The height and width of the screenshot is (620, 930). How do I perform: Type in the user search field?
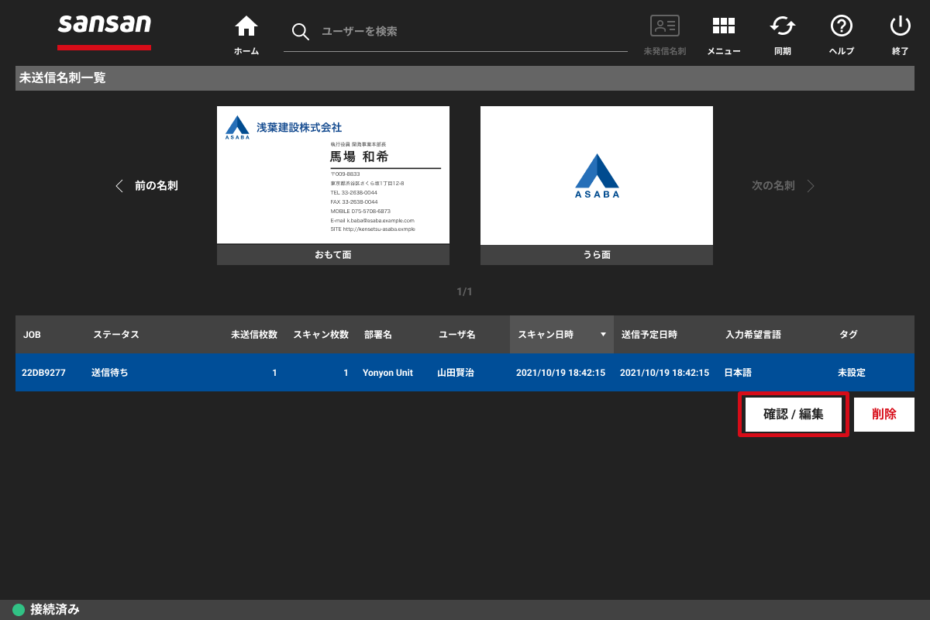465,32
